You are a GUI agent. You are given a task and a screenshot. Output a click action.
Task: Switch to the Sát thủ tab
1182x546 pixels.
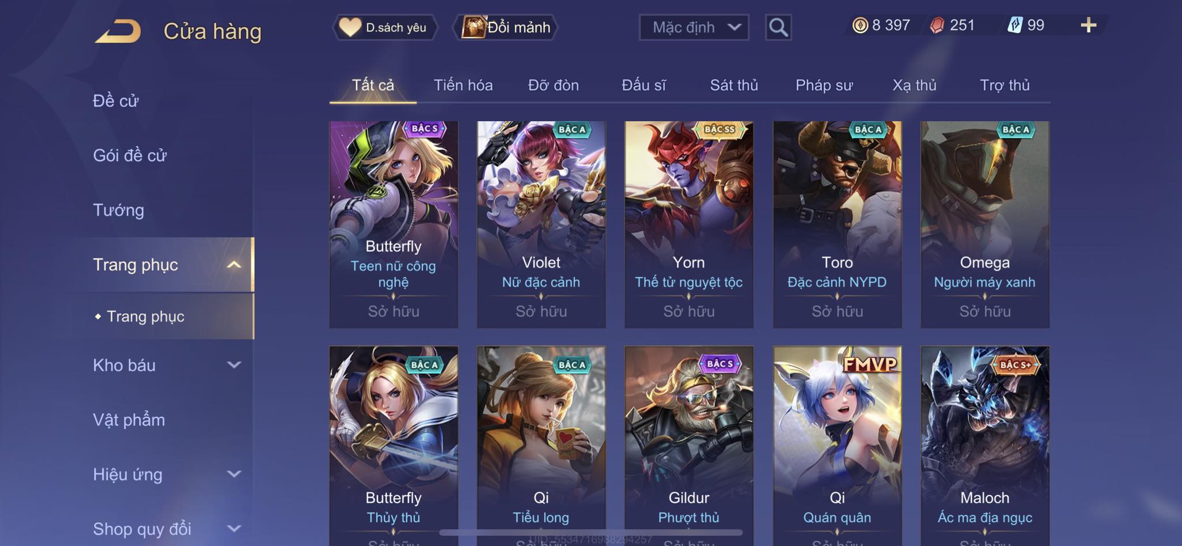coord(734,85)
